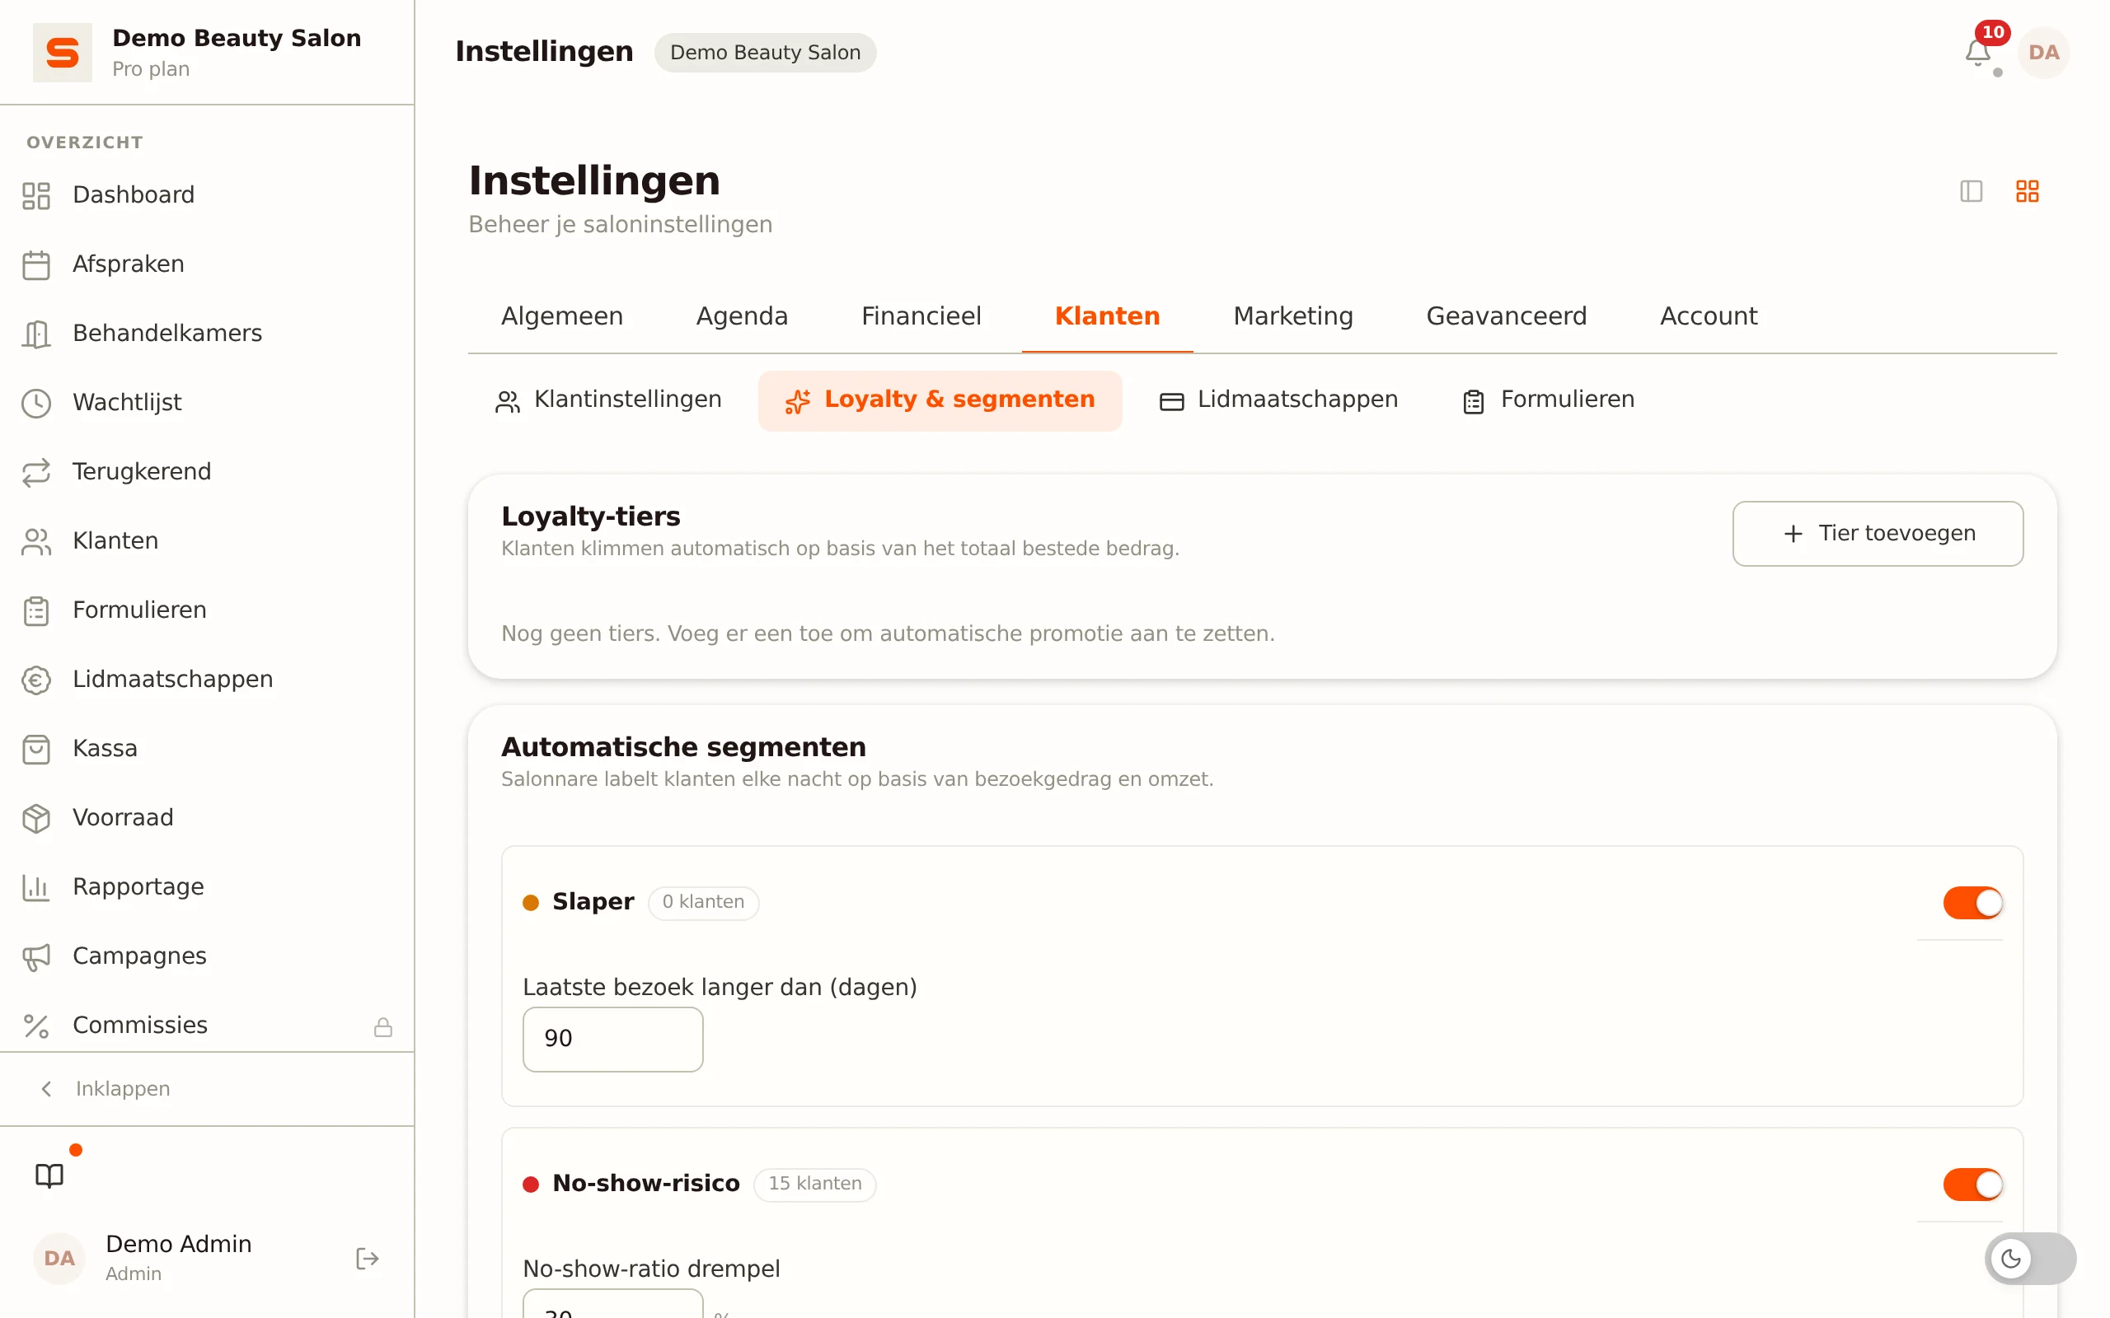Screen dimensions: 2110x1318
Task: Open the Lidmaatschappen subtab
Action: coord(1278,400)
